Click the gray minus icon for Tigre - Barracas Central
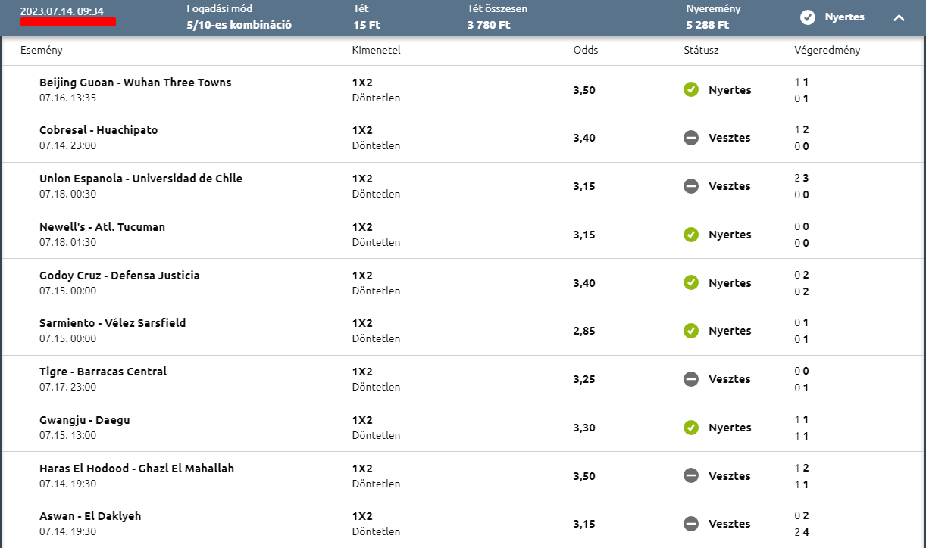Screen dimensions: 926x548 (690, 379)
